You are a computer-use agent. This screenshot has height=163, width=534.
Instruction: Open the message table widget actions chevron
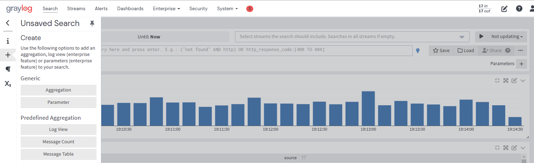[523, 148]
